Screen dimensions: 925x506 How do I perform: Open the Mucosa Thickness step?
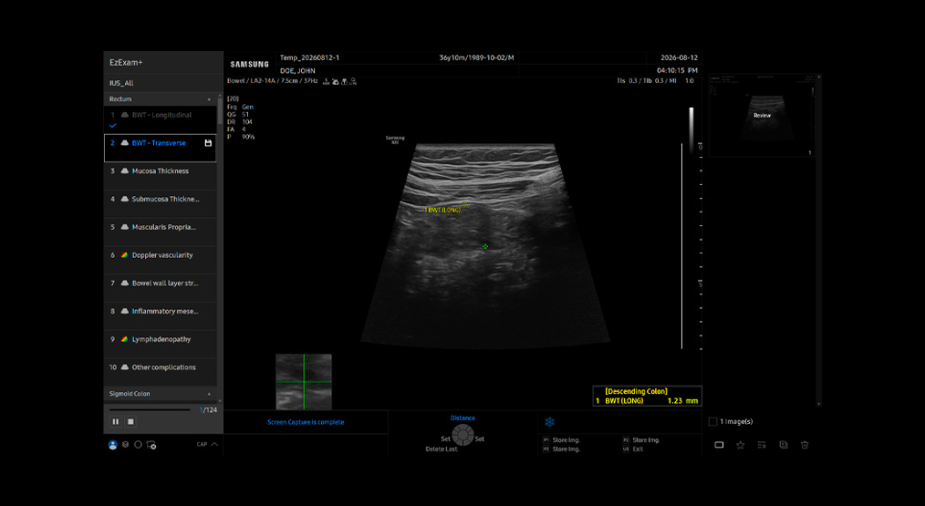pyautogui.click(x=161, y=176)
